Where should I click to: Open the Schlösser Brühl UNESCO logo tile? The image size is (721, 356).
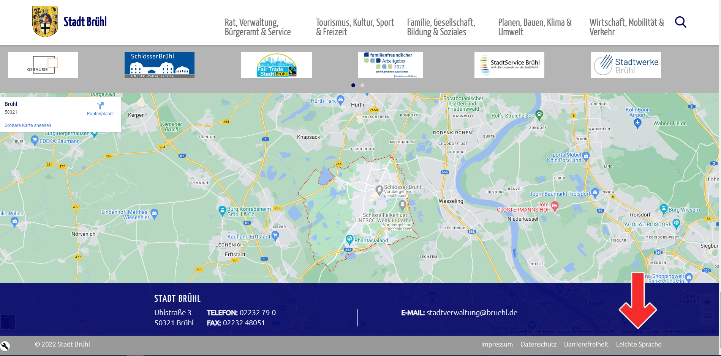(x=160, y=65)
